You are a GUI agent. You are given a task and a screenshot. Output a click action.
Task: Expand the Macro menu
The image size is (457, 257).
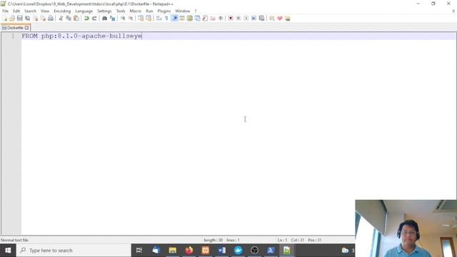click(x=136, y=11)
